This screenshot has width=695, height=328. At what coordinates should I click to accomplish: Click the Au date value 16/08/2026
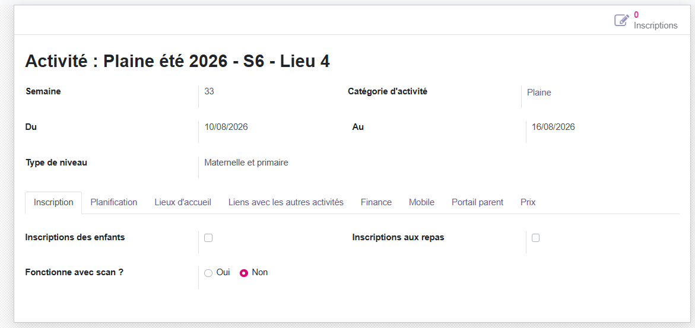[x=553, y=127]
